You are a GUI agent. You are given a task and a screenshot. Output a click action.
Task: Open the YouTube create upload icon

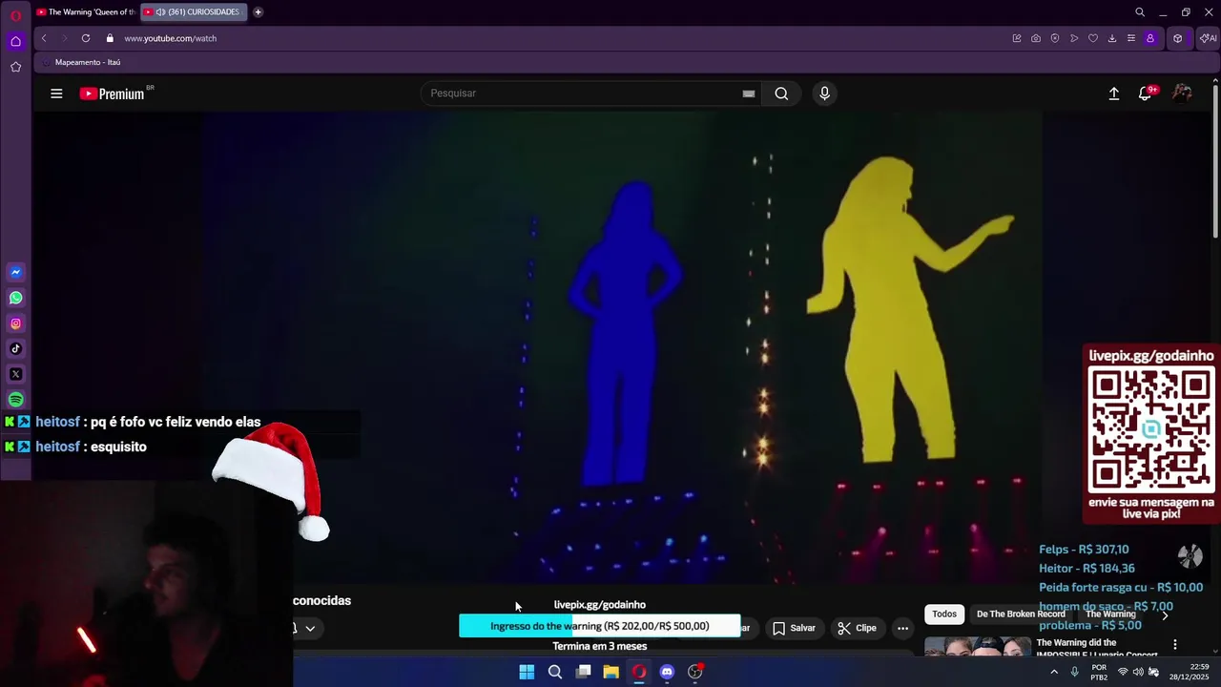[x=1113, y=94]
